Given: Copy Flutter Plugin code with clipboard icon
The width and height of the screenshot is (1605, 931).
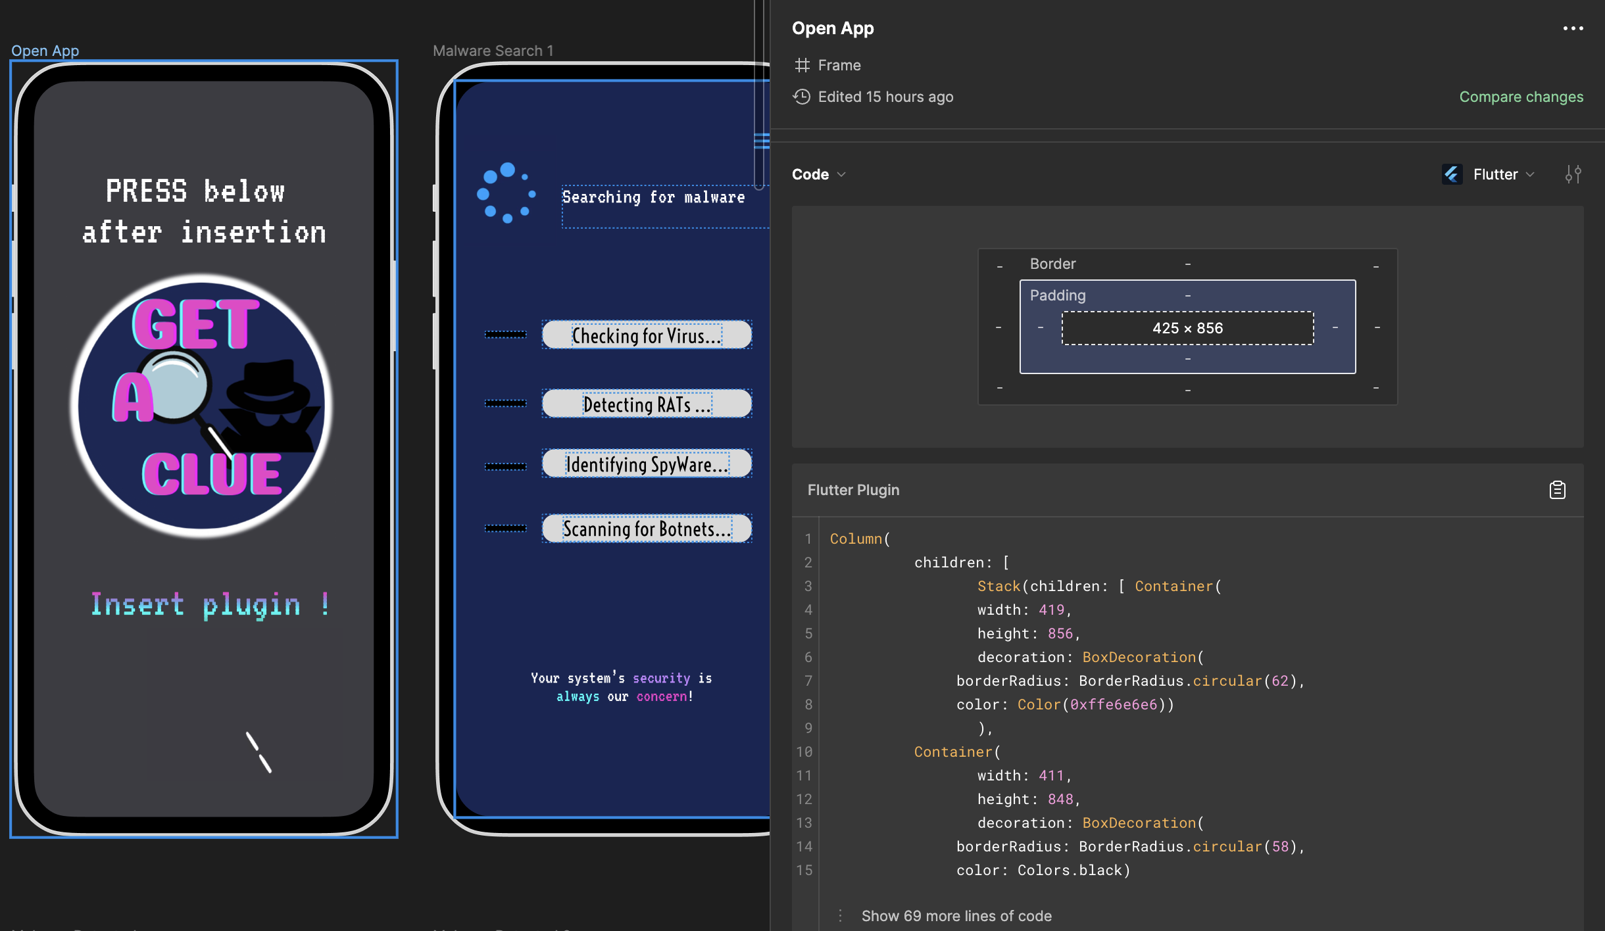Looking at the screenshot, I should coord(1557,490).
